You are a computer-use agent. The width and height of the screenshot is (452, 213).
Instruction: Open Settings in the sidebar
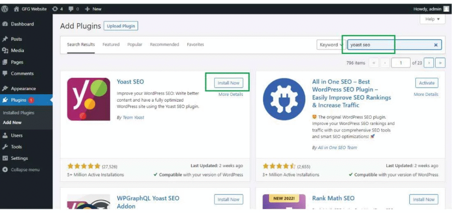19,158
